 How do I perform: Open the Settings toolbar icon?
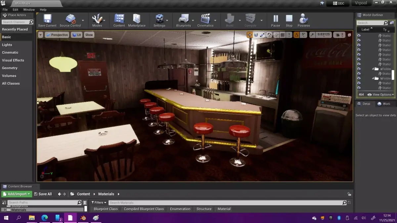pyautogui.click(x=159, y=20)
